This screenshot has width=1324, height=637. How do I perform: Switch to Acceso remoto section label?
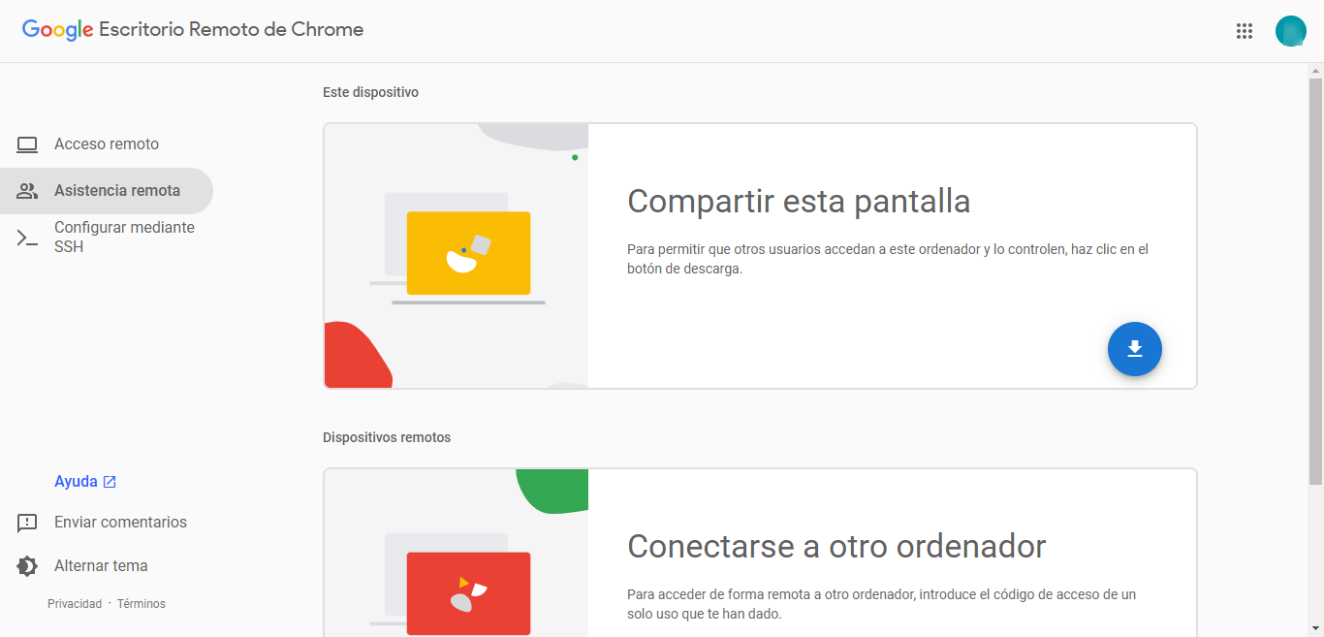[x=107, y=144]
